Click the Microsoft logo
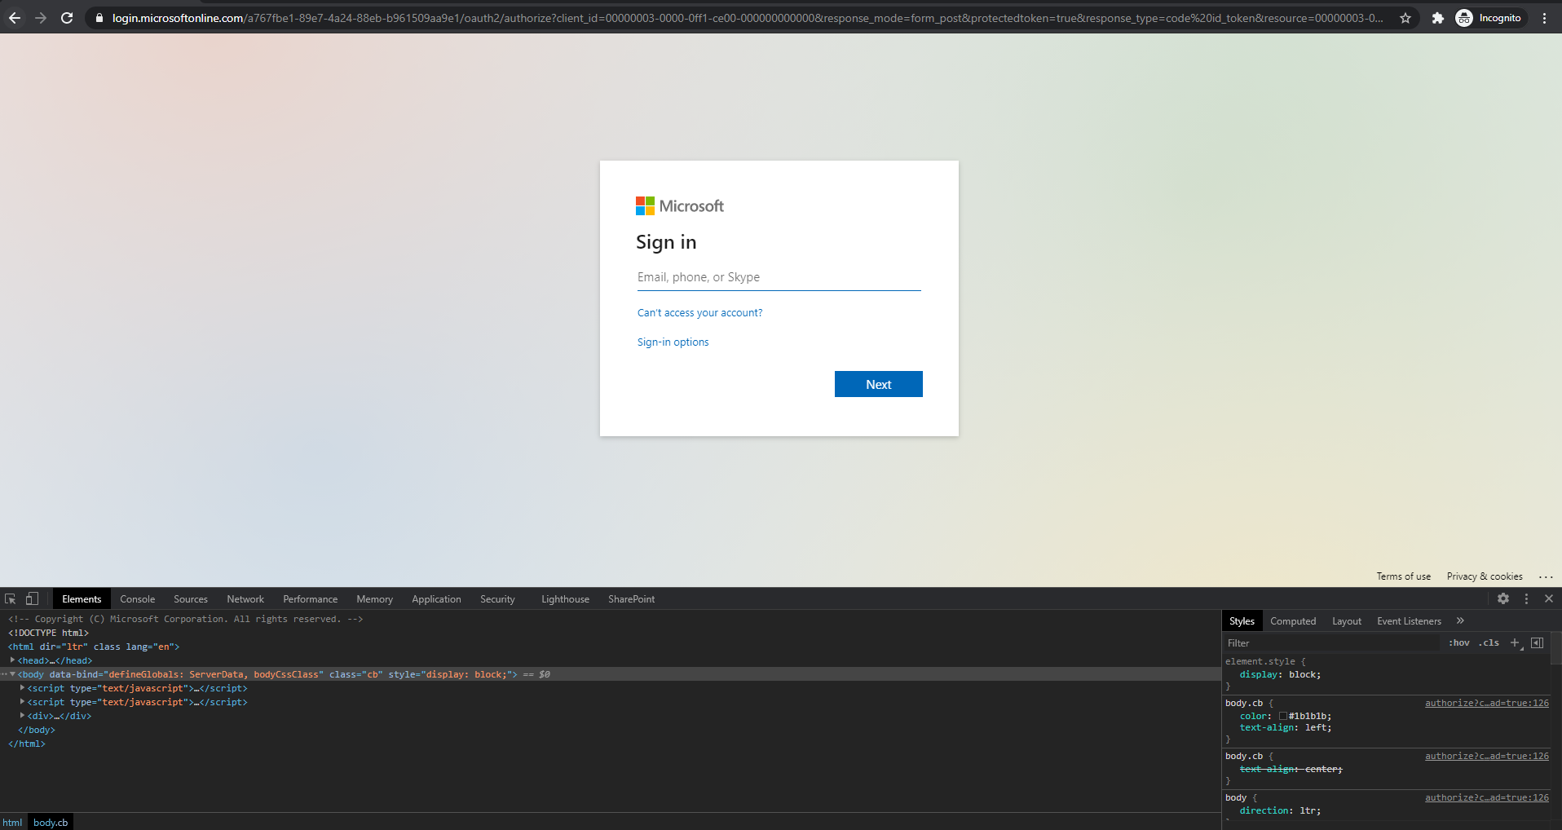 [x=680, y=206]
